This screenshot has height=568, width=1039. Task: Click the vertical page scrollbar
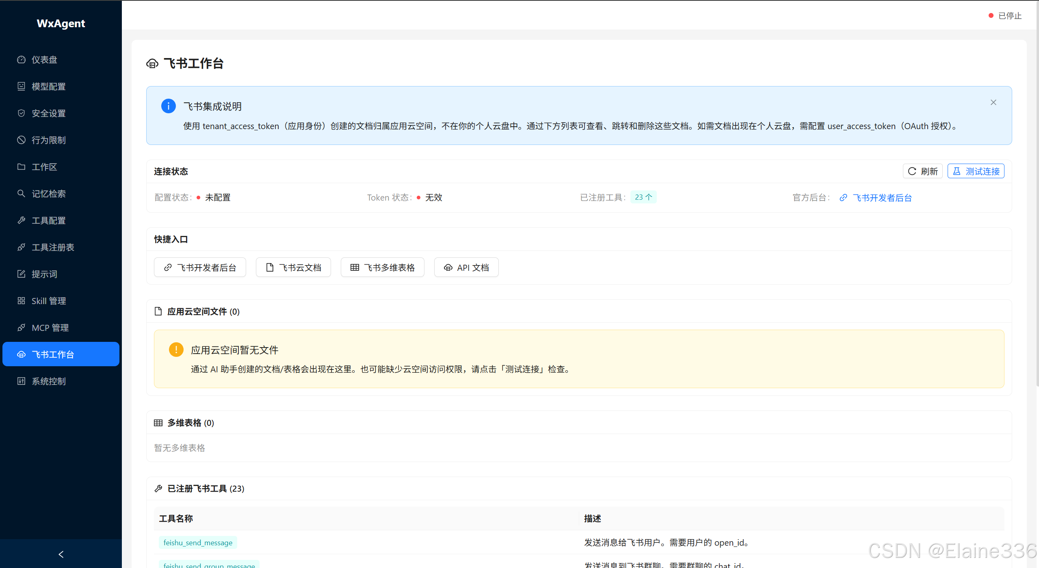pyautogui.click(x=1037, y=193)
